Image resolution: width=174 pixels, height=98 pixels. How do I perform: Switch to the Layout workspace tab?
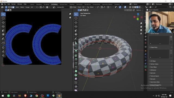(x=32, y=4)
